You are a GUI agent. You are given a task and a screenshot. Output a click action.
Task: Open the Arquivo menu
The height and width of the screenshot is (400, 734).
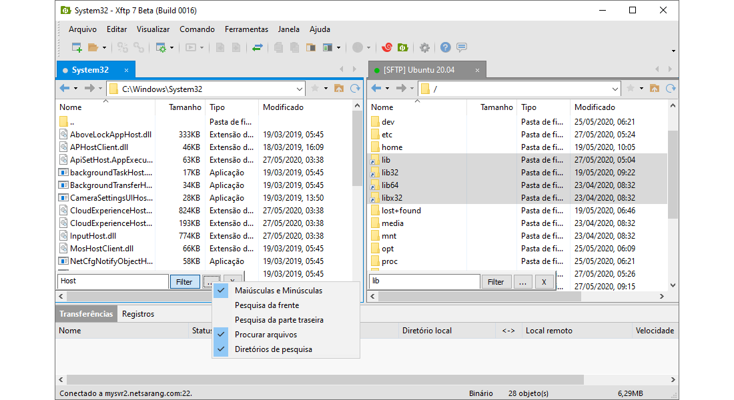[x=82, y=29]
